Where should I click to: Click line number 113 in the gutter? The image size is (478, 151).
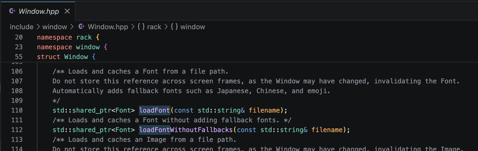coord(17,140)
